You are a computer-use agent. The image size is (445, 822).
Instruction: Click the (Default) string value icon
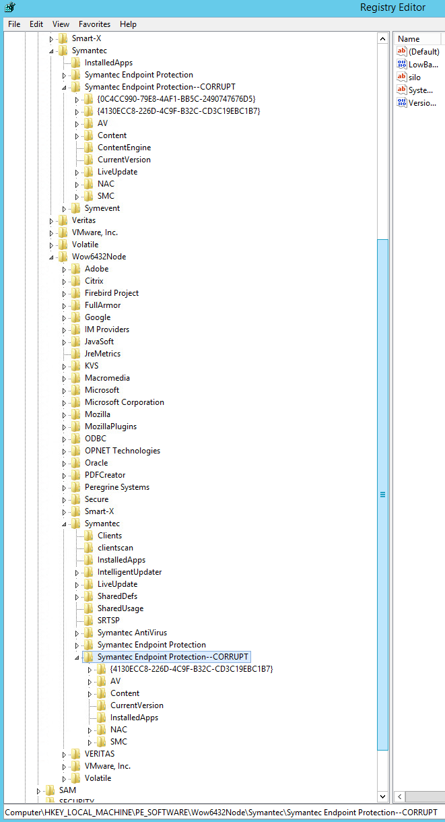point(402,52)
